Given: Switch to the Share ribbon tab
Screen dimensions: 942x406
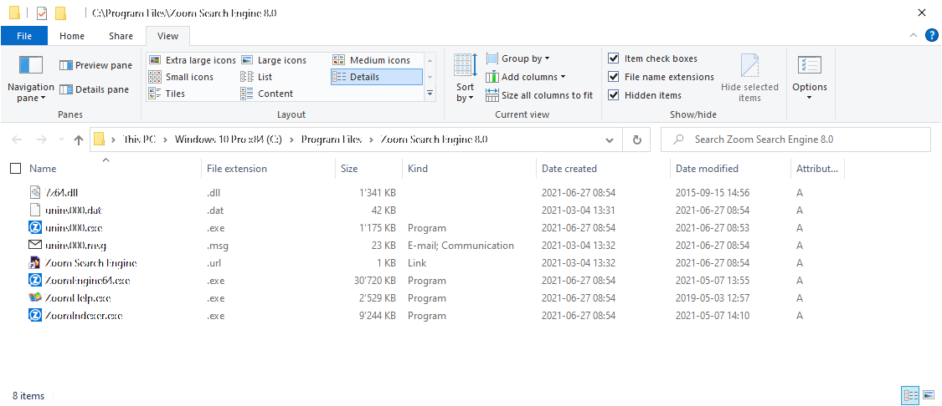Looking at the screenshot, I should 121,36.
